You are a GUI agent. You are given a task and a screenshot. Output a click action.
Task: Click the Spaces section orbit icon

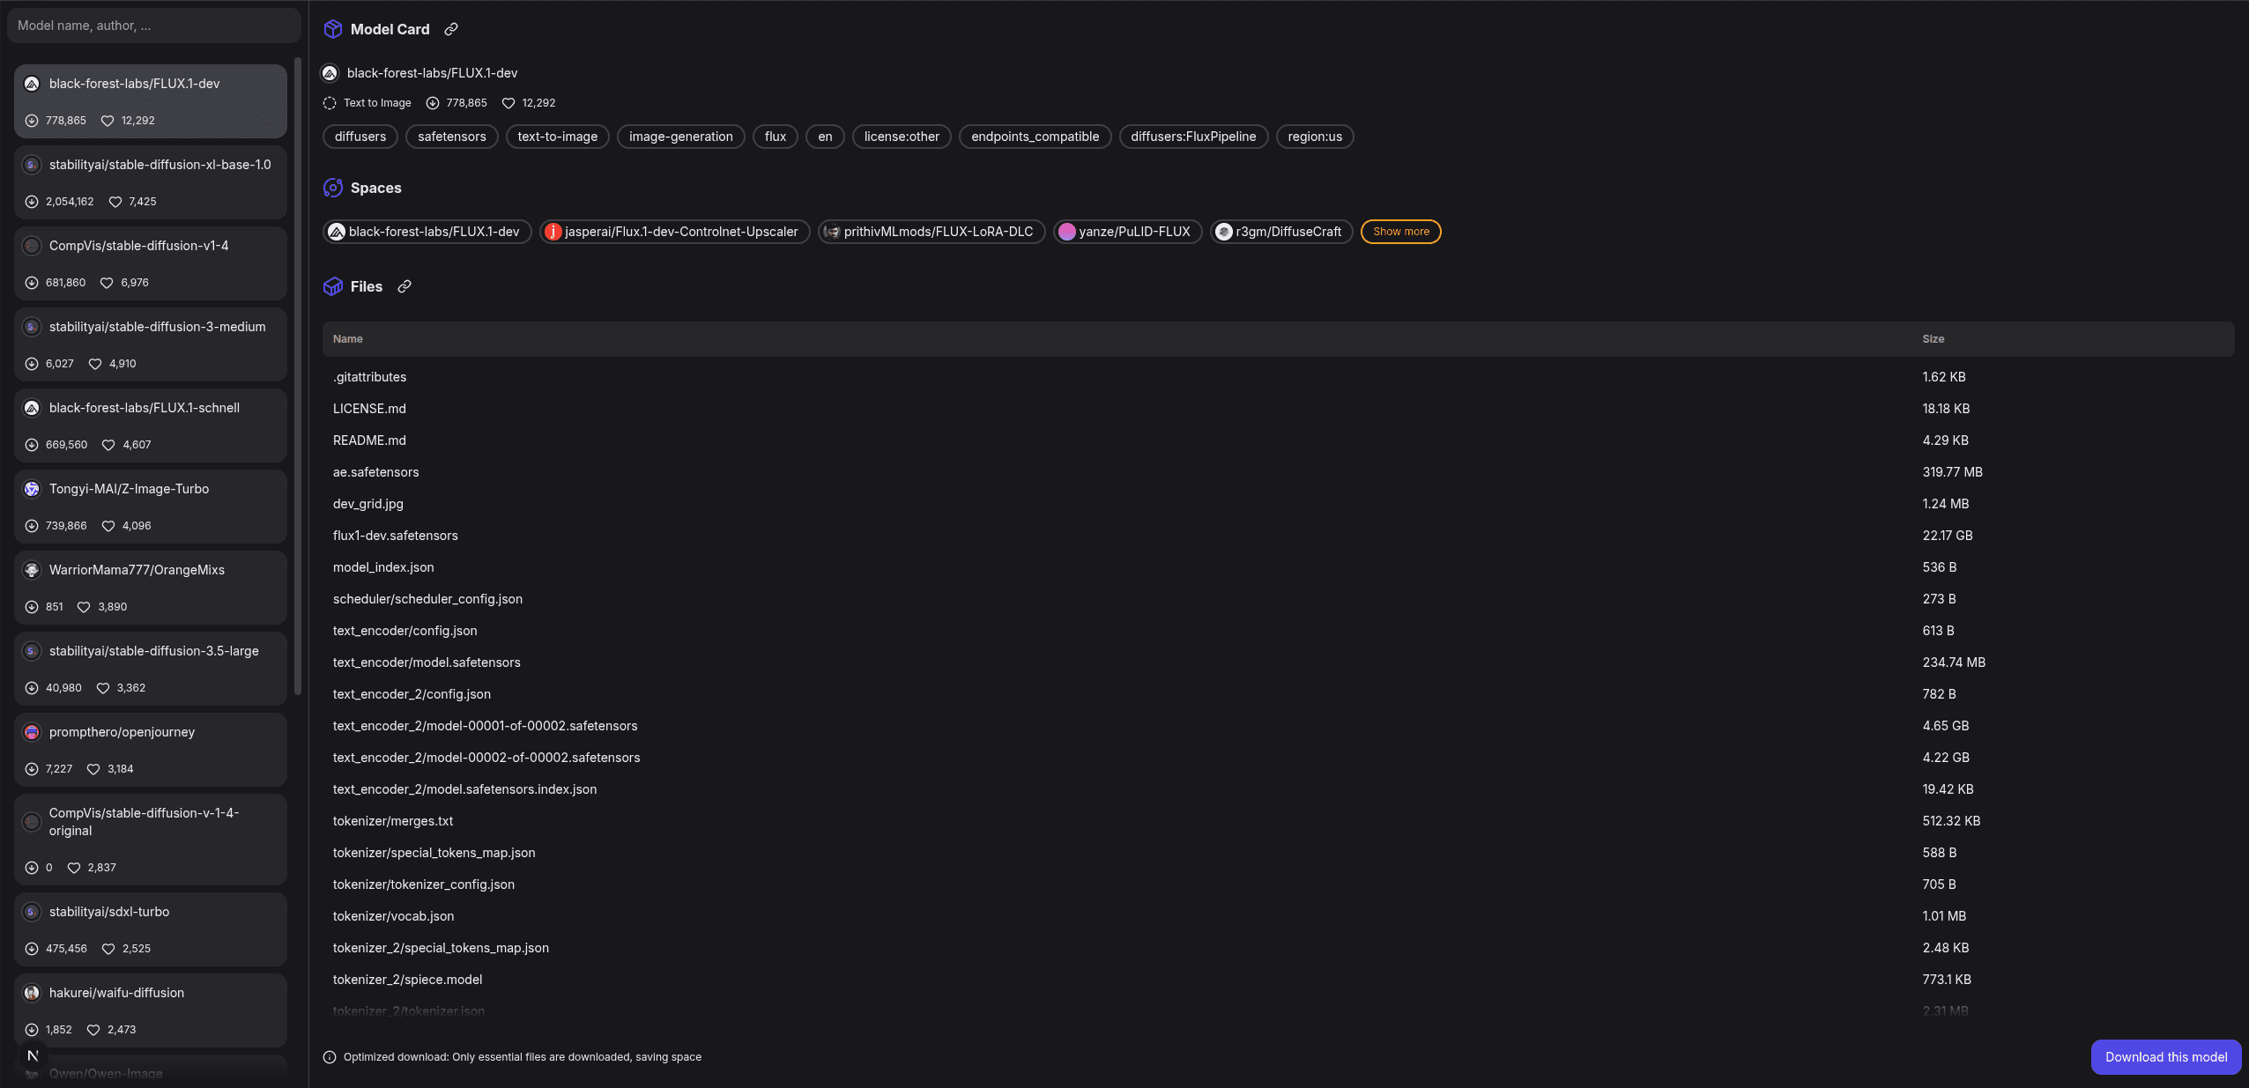[x=332, y=187]
